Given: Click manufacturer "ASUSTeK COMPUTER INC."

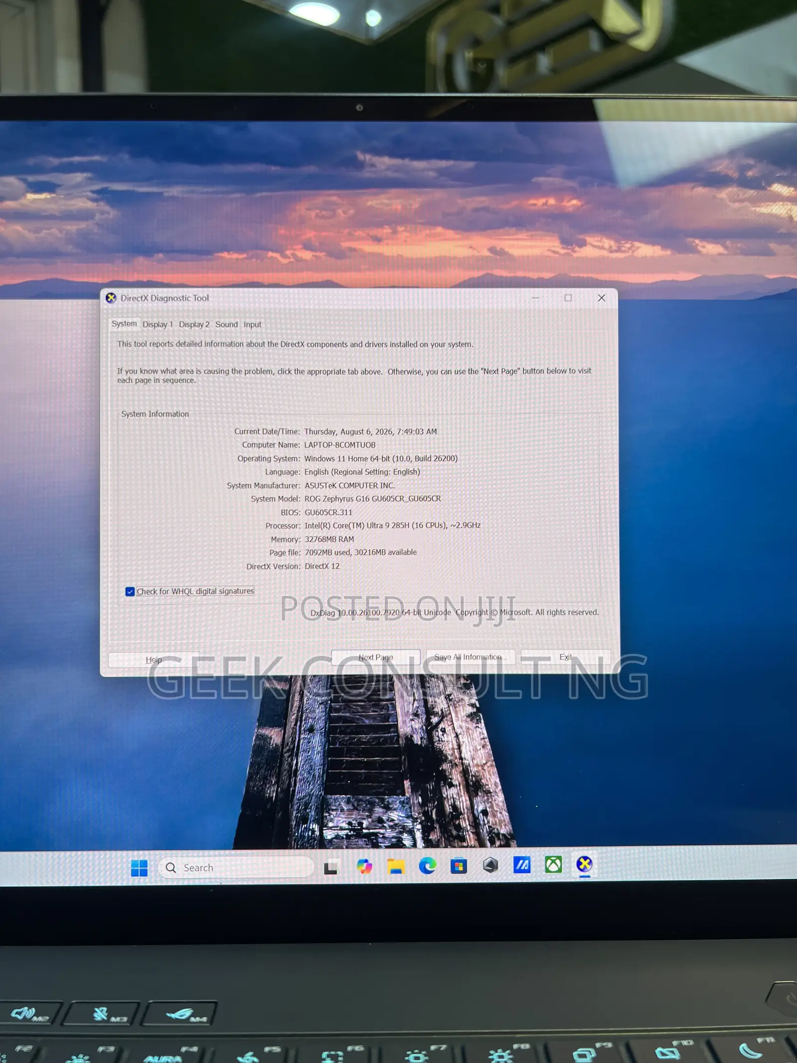Looking at the screenshot, I should coord(350,485).
